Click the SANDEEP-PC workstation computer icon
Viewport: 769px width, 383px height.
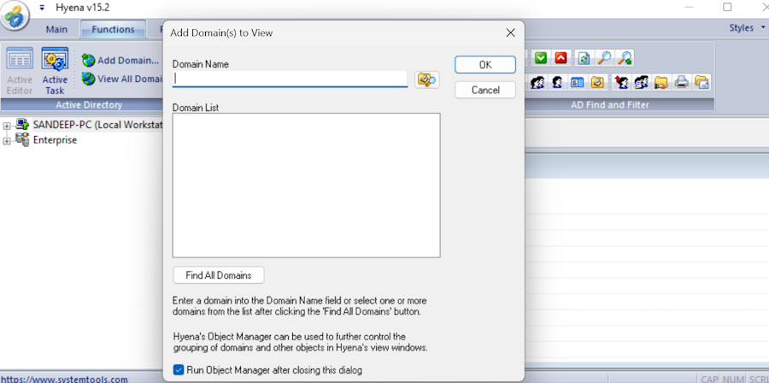[x=22, y=124]
